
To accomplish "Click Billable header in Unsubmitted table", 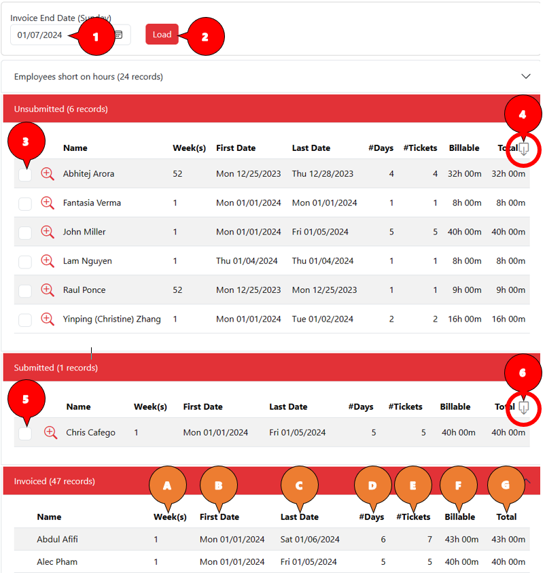I will 464,148.
